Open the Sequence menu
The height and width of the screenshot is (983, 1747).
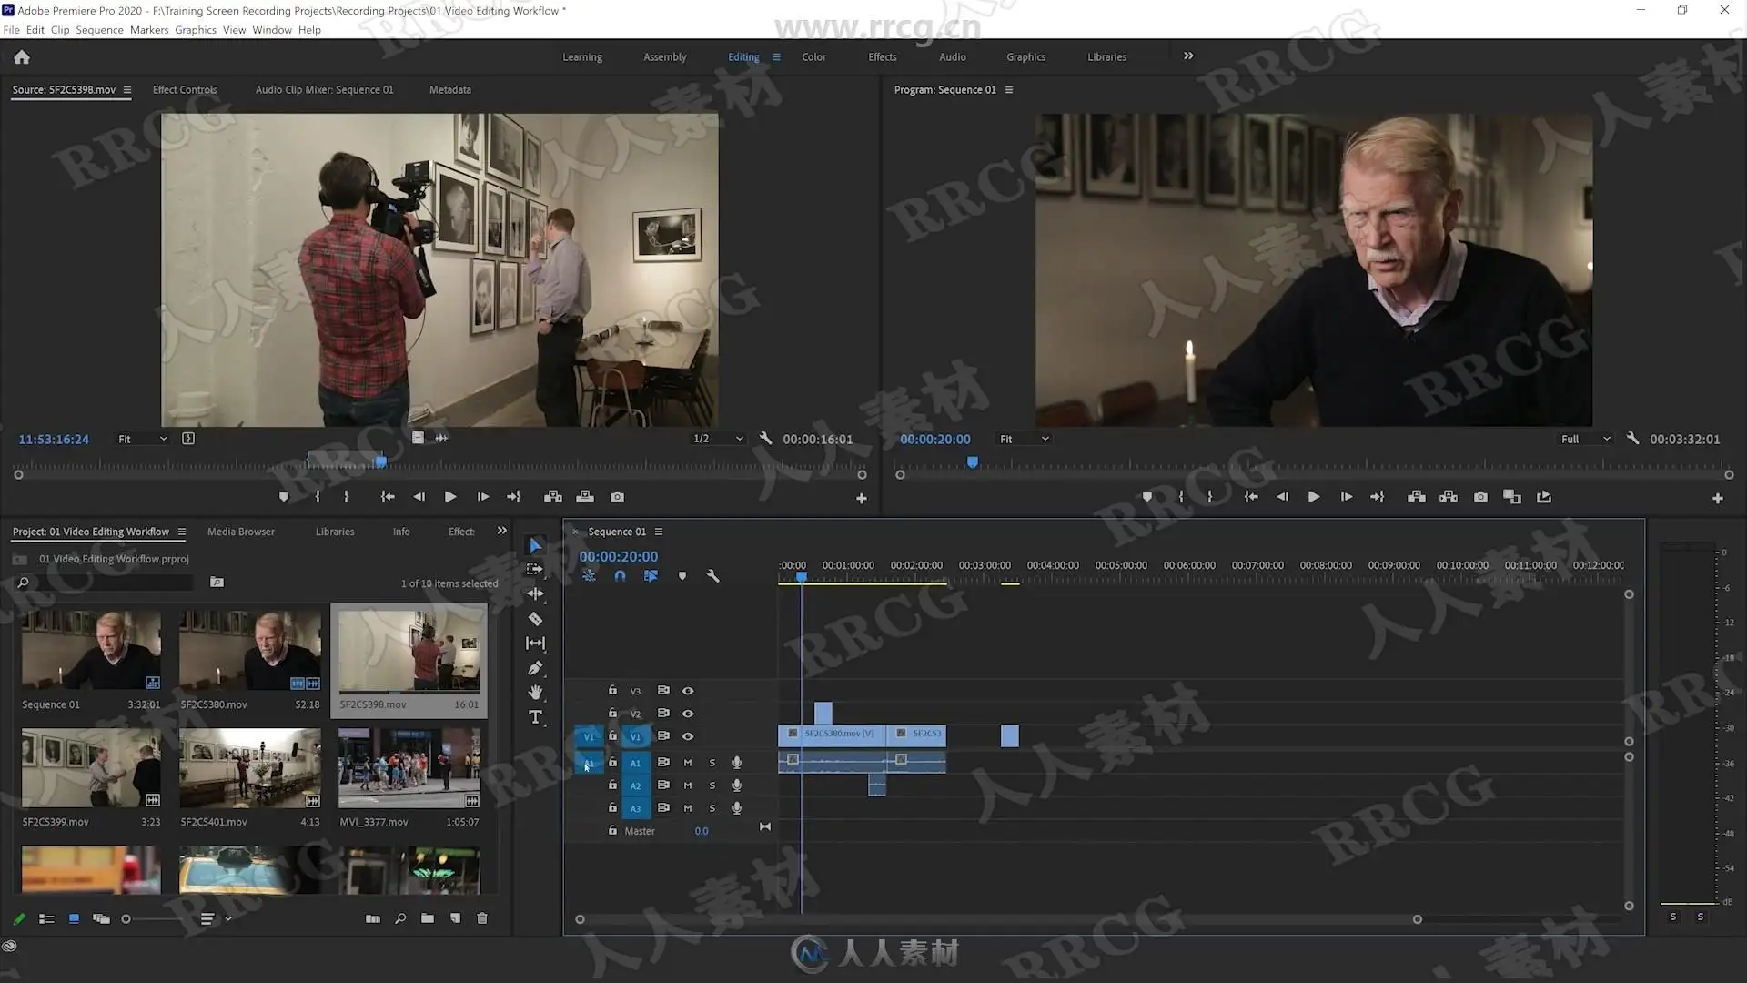click(99, 30)
